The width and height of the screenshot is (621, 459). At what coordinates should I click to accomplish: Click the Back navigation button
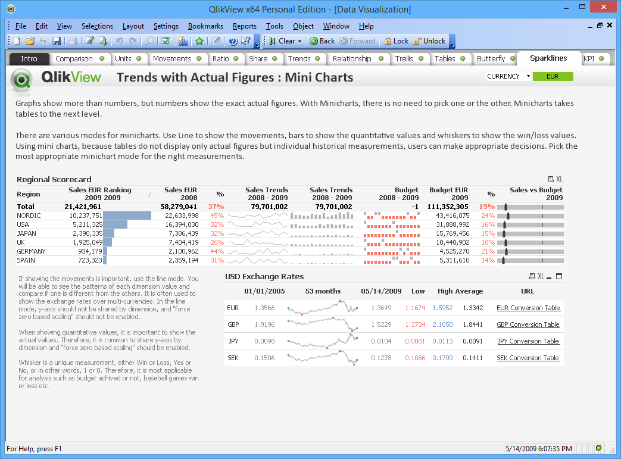pos(322,41)
